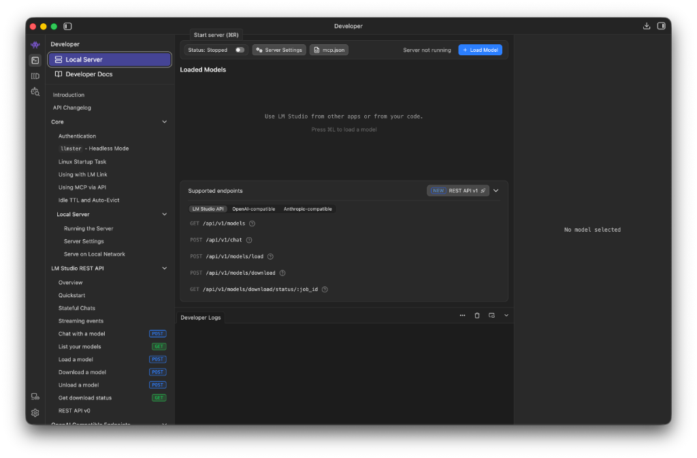Image resolution: width=697 pixels, height=458 pixels.
Task: Open Chat with a model POST page
Action: (x=112, y=334)
